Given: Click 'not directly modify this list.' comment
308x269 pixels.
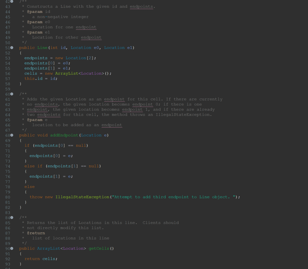Looking at the screenshot, I should tap(65, 228).
